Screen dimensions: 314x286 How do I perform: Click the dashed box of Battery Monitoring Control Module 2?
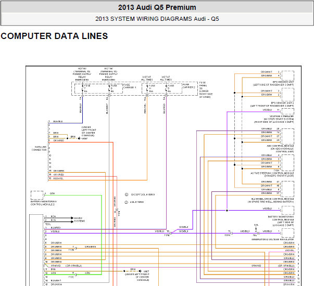click(37, 195)
